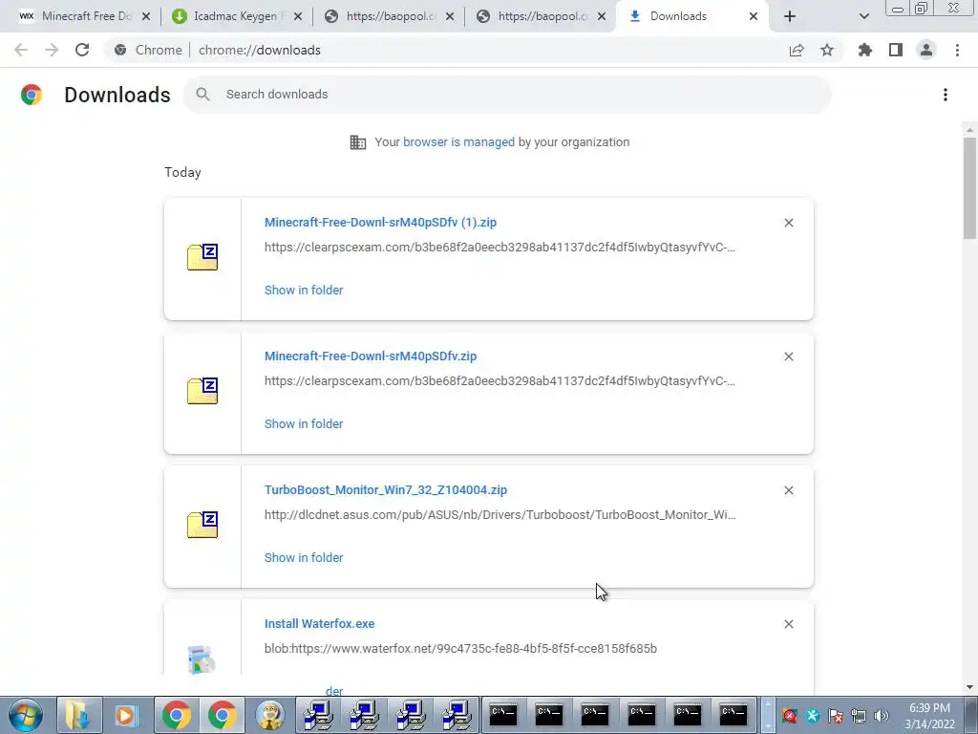978x734 pixels.
Task: Show TurboBoost_Monitor zip in folder
Action: tap(304, 558)
